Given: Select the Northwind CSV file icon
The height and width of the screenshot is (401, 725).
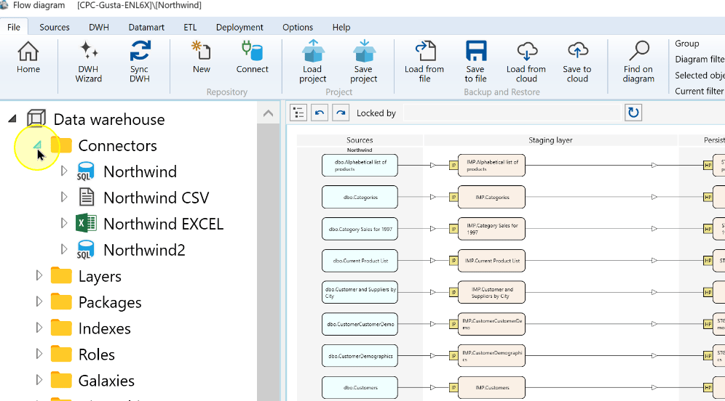Looking at the screenshot, I should pos(86,197).
